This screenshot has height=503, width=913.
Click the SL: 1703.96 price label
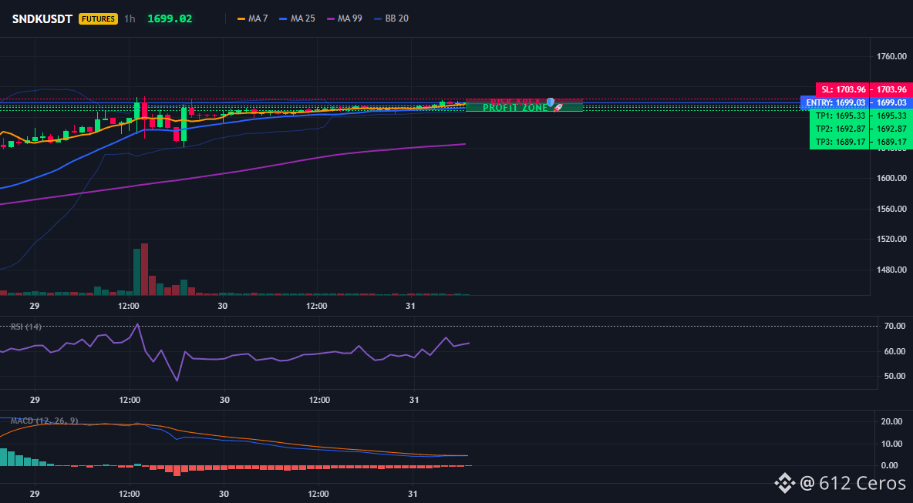click(x=842, y=89)
